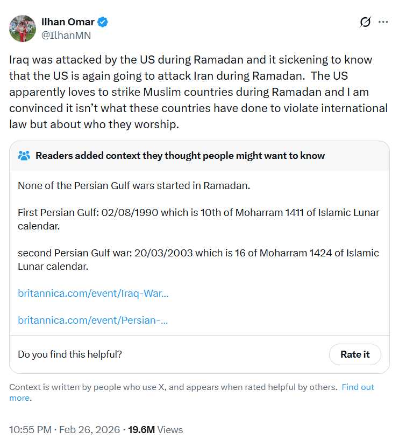Open Ilhan Omar's profile picture

tap(23, 29)
